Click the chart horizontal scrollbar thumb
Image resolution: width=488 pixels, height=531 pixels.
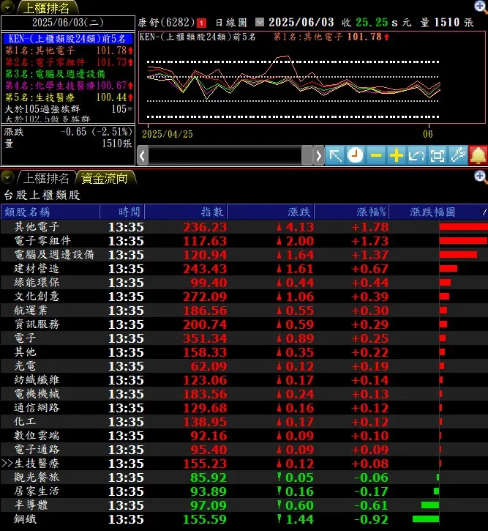[x=307, y=156]
